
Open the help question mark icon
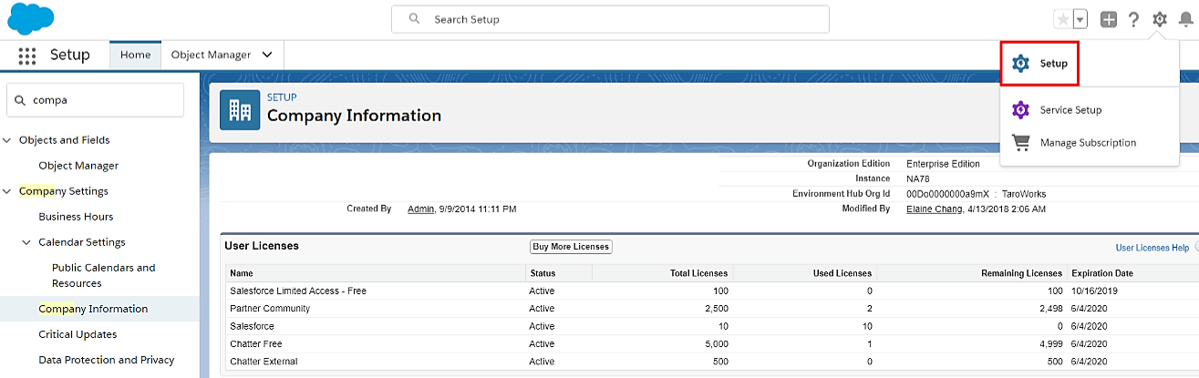[x=1133, y=19]
